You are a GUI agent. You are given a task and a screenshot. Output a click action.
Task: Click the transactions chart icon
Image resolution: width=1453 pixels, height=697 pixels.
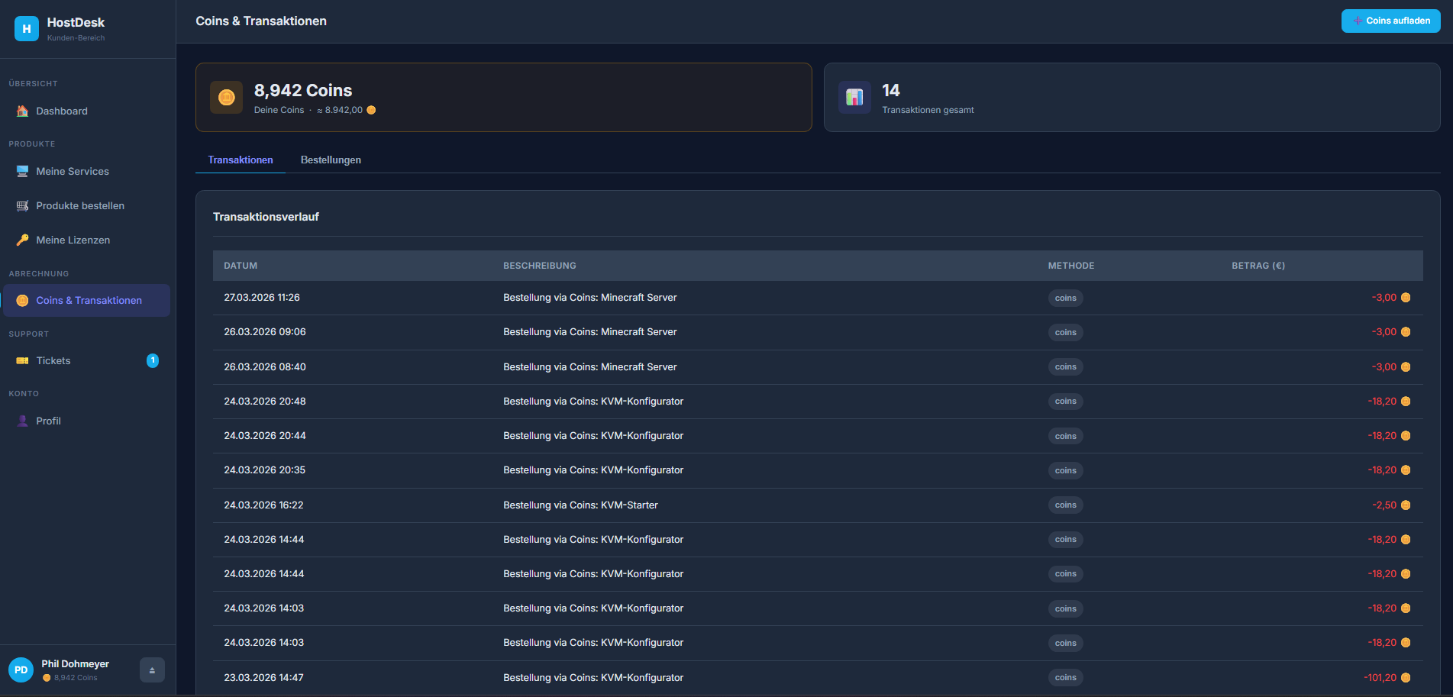[x=854, y=98]
